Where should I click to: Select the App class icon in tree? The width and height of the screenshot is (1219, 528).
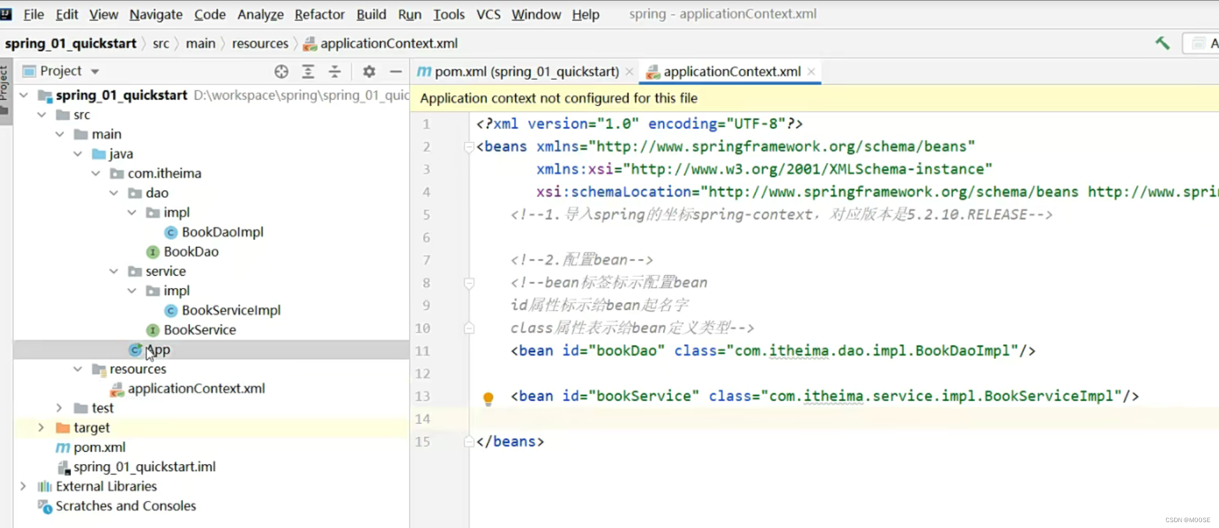(x=135, y=350)
